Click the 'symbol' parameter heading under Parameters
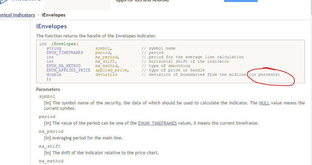 click(47, 97)
